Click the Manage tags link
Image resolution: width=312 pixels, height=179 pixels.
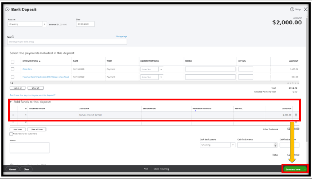[121, 36]
